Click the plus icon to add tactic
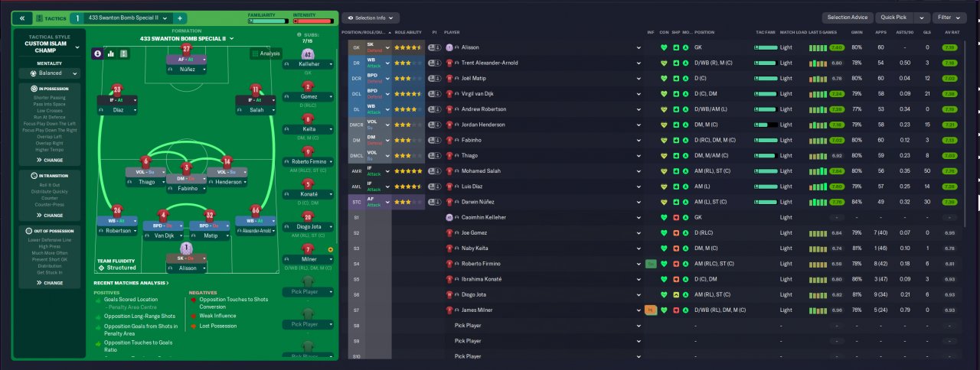 pyautogui.click(x=179, y=18)
